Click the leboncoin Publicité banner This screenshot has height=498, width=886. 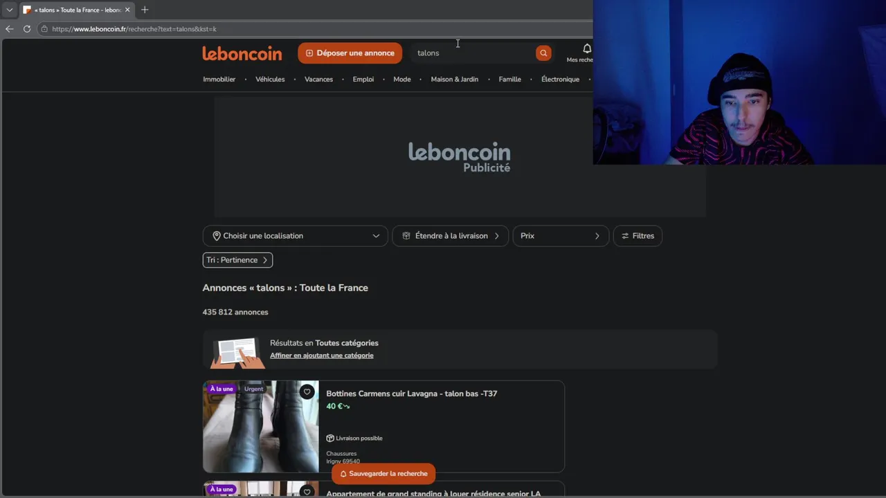click(x=460, y=157)
